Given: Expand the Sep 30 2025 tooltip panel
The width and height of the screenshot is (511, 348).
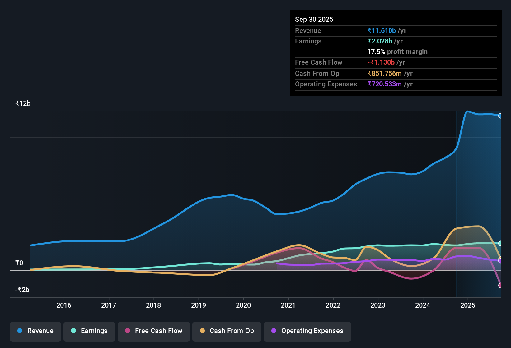Looking at the screenshot, I should pyautogui.click(x=395, y=53).
